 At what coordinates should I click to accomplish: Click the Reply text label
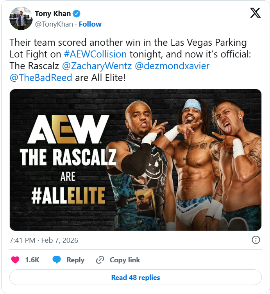[x=75, y=260]
